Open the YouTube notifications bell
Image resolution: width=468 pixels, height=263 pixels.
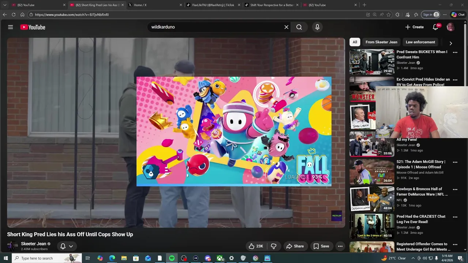pyautogui.click(x=435, y=27)
